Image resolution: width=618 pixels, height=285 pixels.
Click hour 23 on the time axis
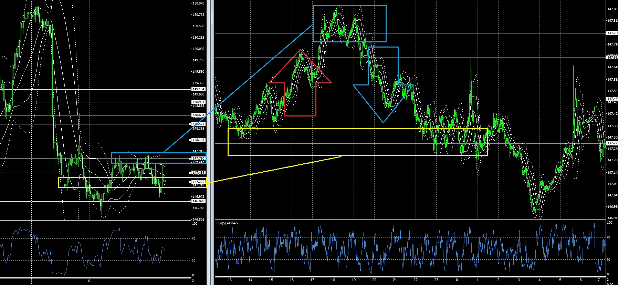(436, 280)
